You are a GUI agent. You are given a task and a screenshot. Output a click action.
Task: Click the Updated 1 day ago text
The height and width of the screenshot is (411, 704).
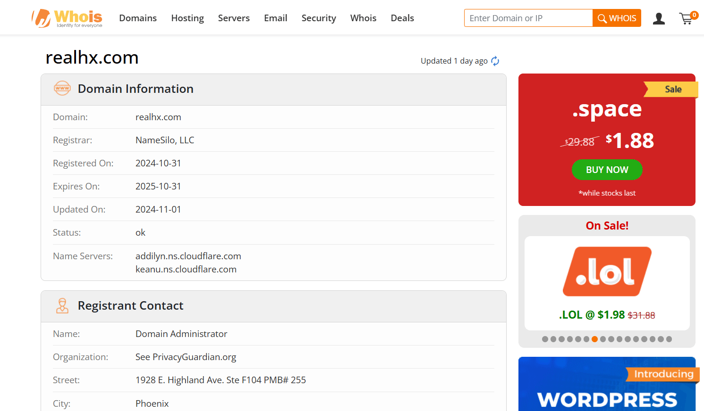pos(454,61)
